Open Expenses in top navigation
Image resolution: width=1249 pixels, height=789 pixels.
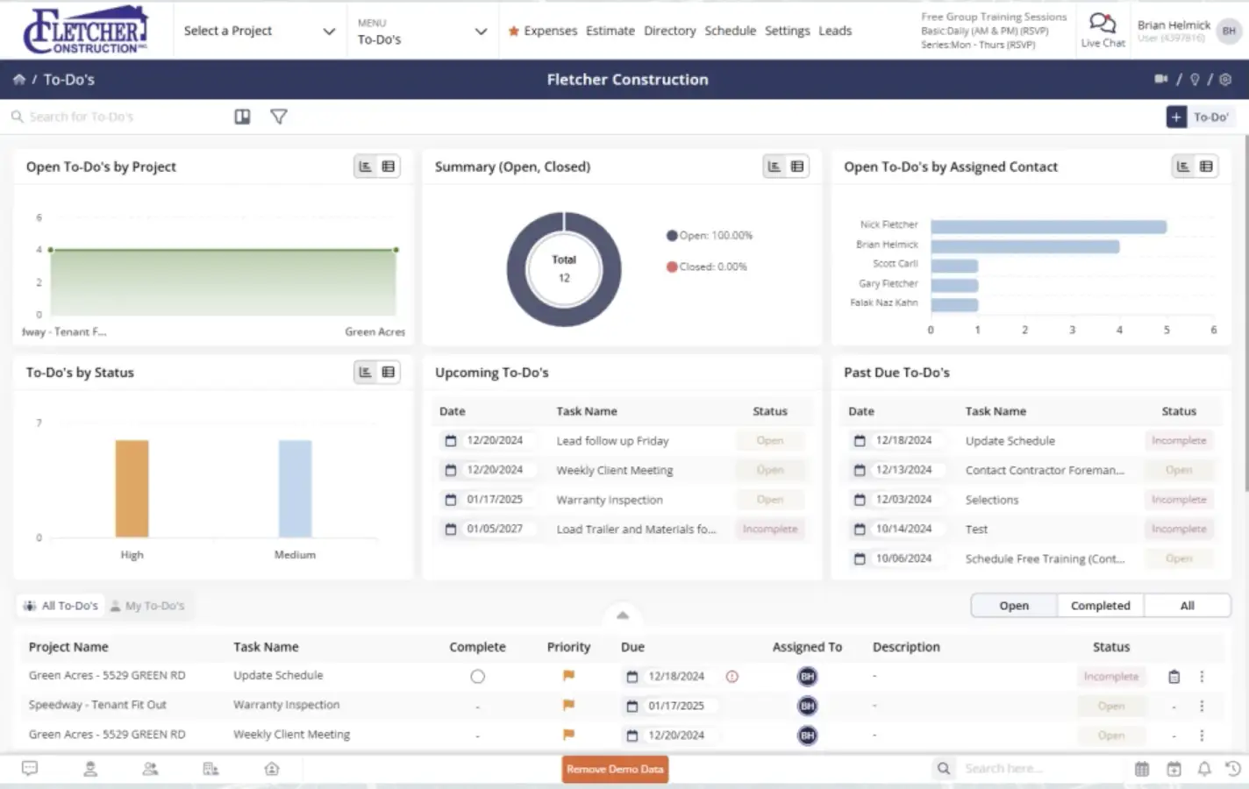click(x=550, y=31)
